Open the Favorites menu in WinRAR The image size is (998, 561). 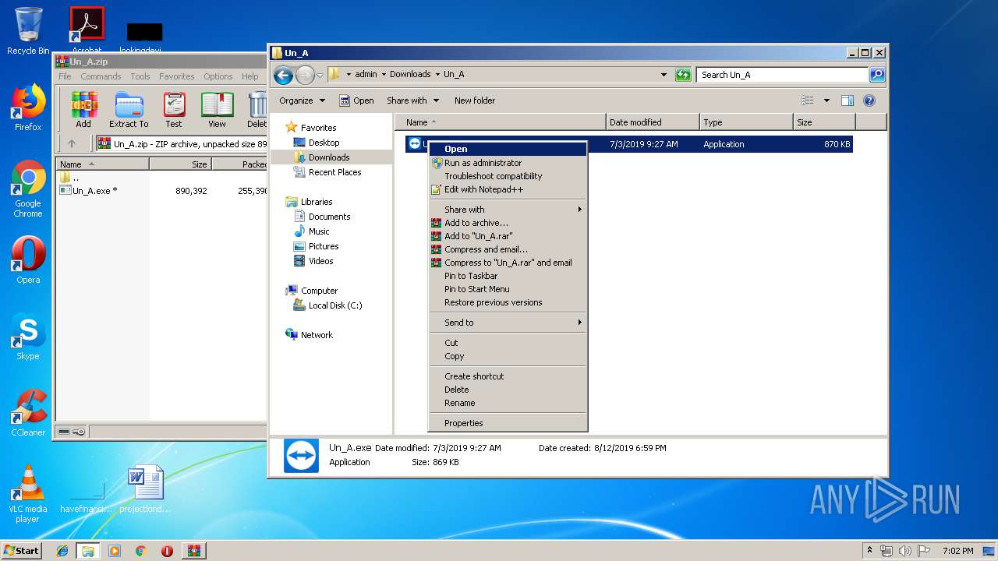[177, 76]
